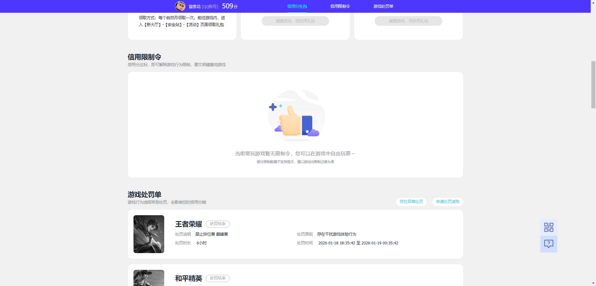Viewport: 596px width, 286px height.
Task: Click the 申请处罚减免 button
Action: tap(447, 202)
